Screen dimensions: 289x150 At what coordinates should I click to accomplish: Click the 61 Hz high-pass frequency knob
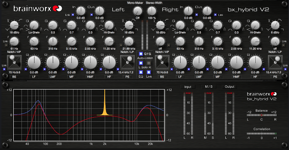tap(14, 42)
